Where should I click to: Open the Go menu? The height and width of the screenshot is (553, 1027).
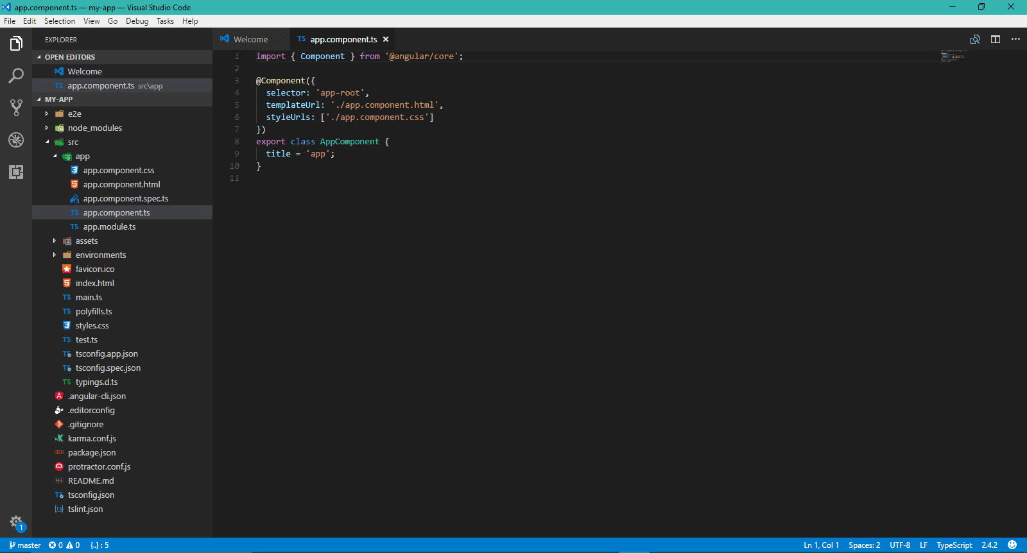tap(113, 21)
